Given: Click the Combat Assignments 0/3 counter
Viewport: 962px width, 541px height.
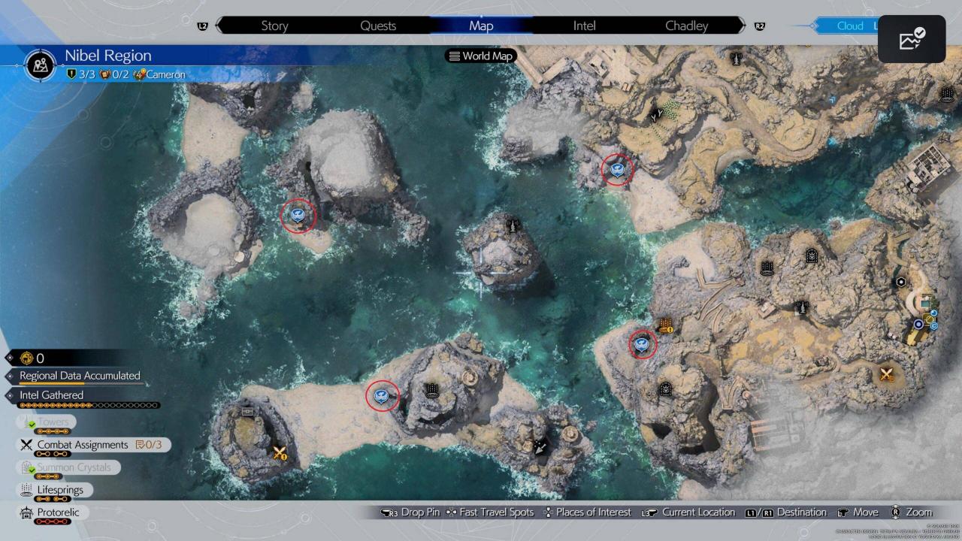Looking at the screenshot, I should (x=148, y=445).
